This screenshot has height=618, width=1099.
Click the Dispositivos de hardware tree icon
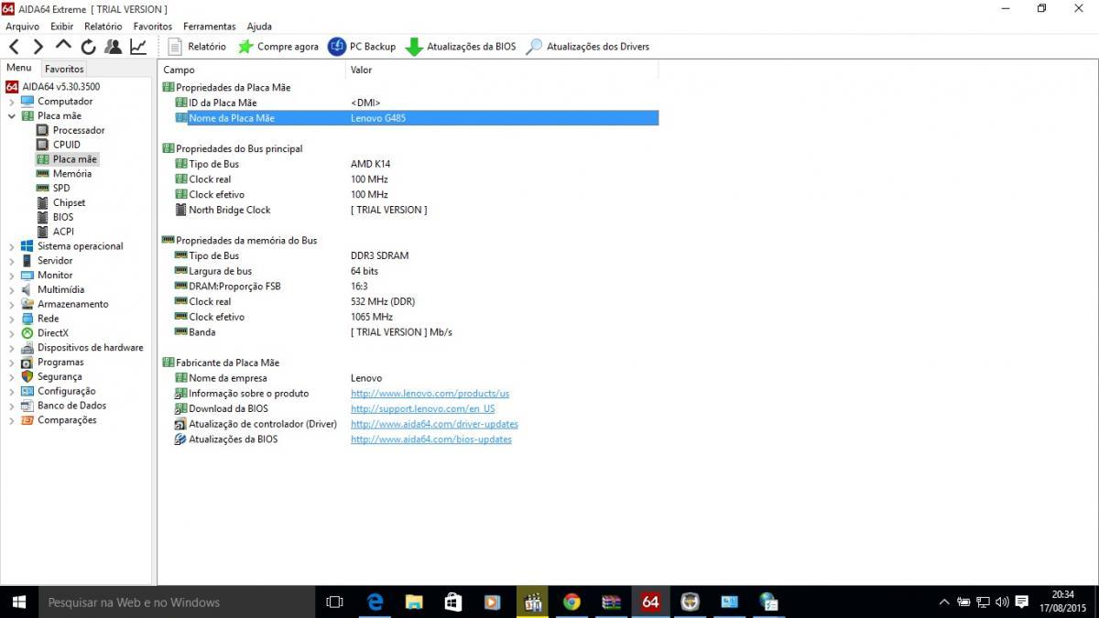click(x=27, y=348)
